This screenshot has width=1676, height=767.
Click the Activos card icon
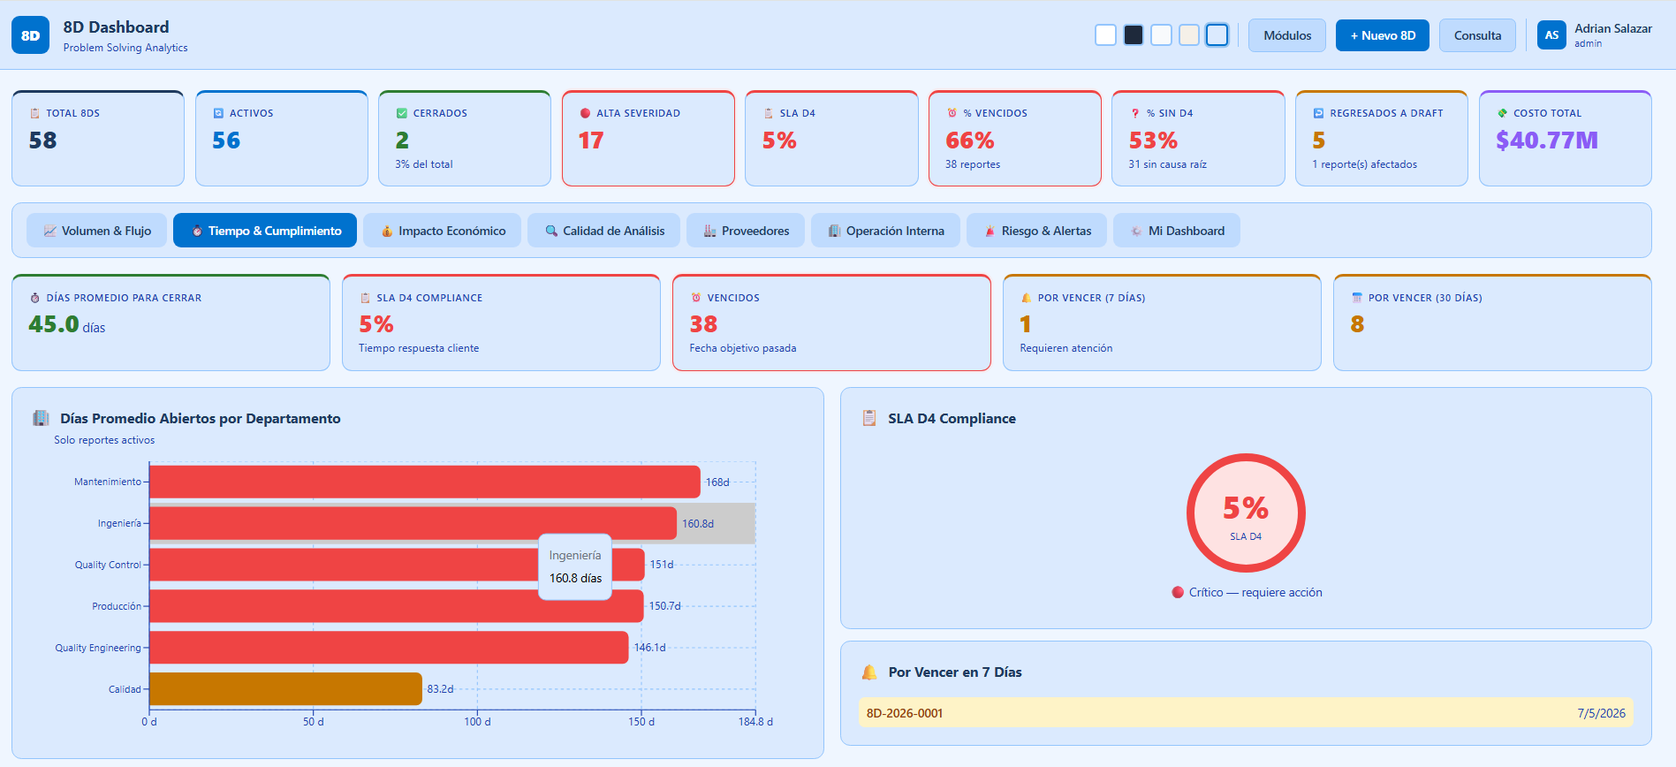218,113
